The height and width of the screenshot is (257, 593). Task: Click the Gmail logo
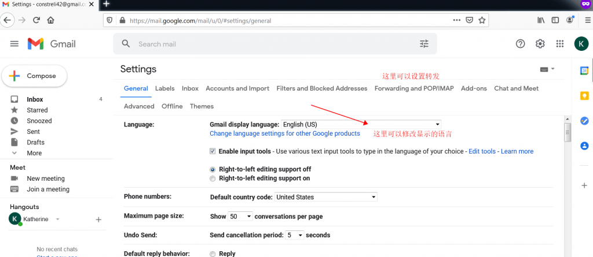[x=52, y=44]
